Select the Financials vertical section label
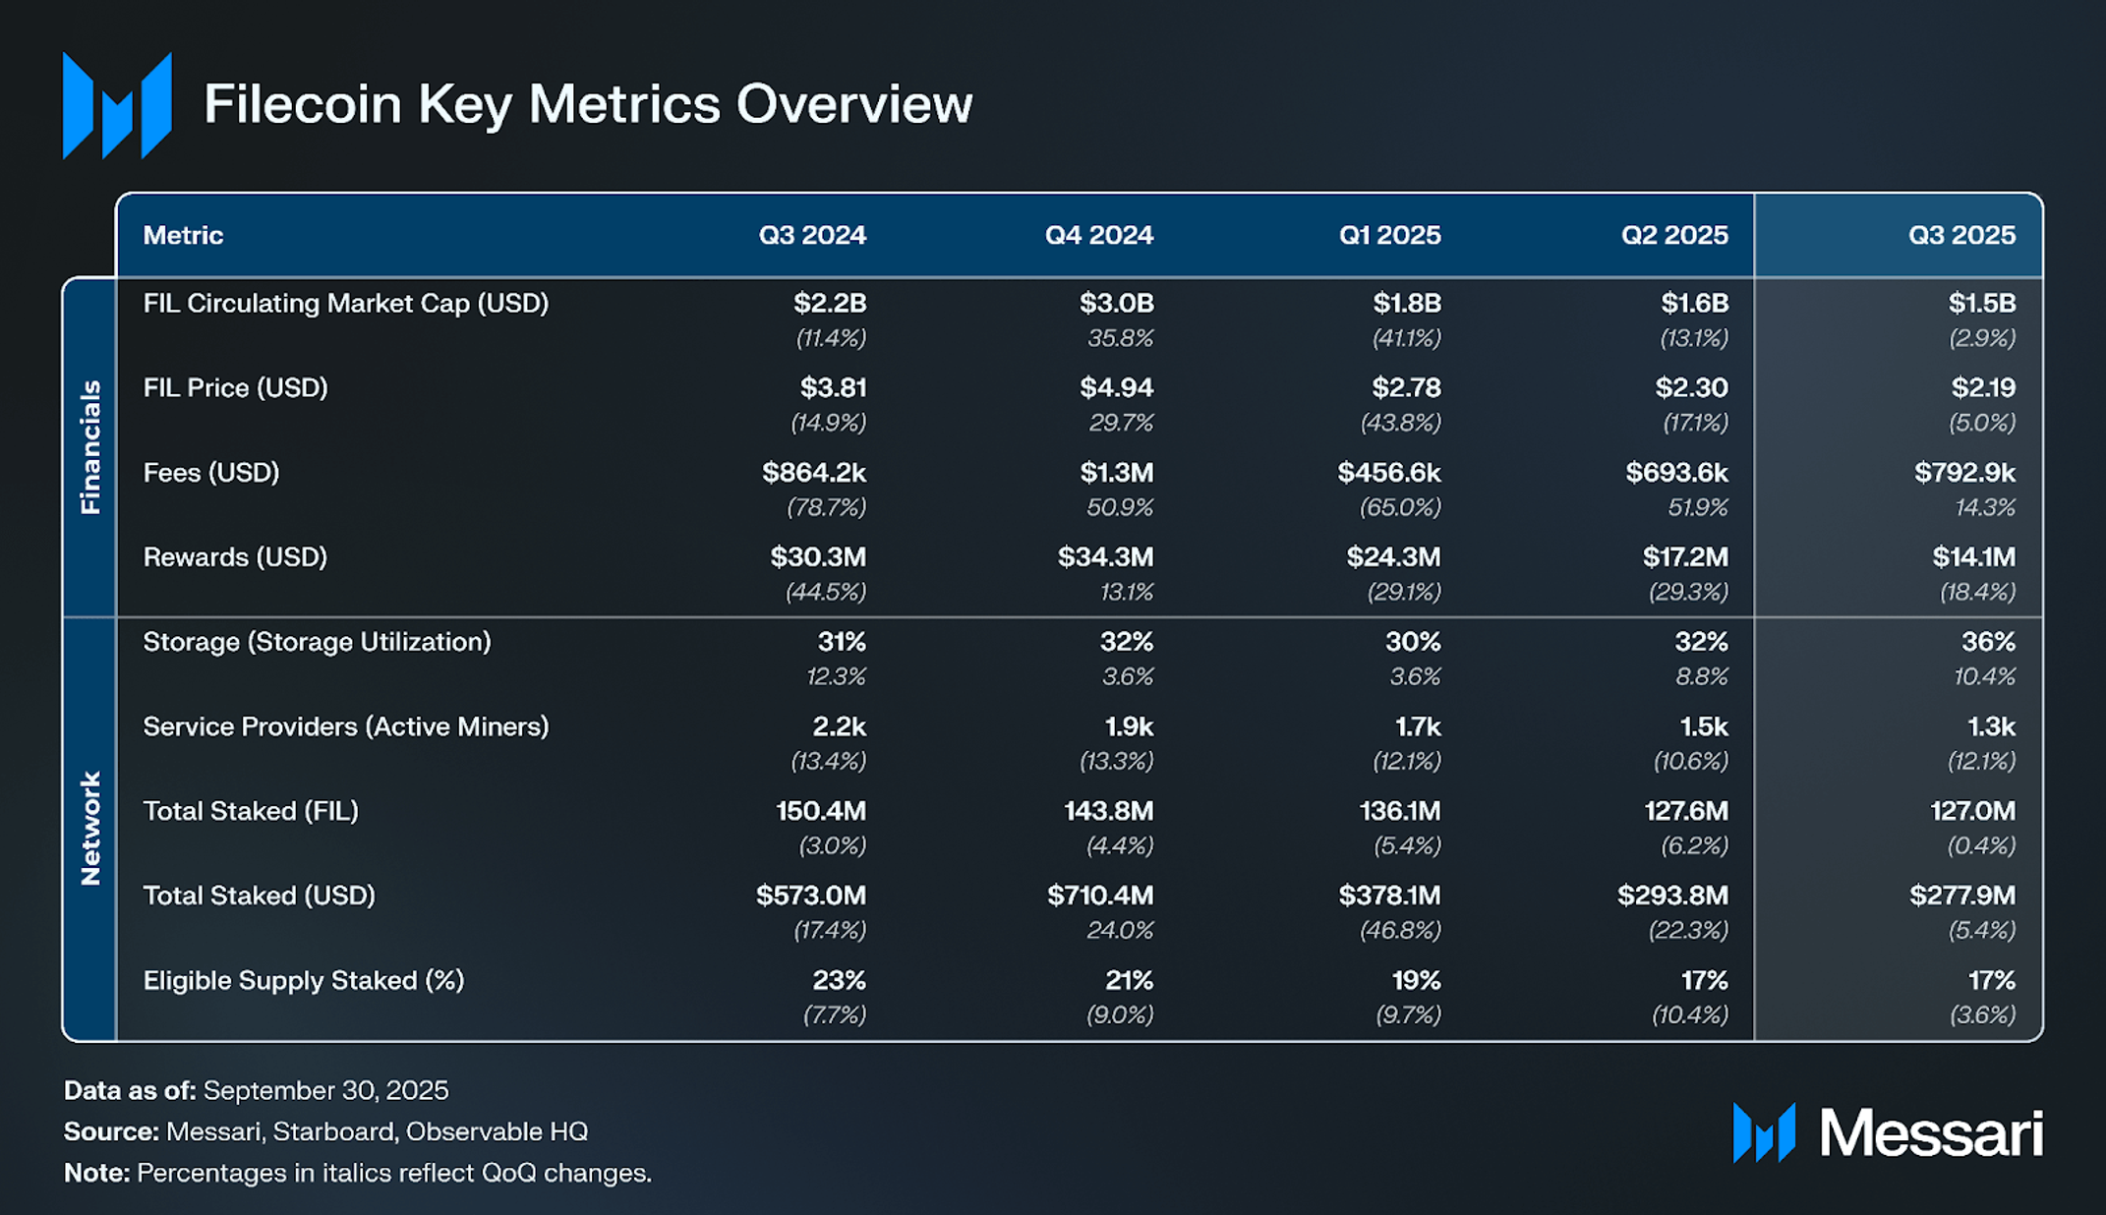 coord(90,447)
